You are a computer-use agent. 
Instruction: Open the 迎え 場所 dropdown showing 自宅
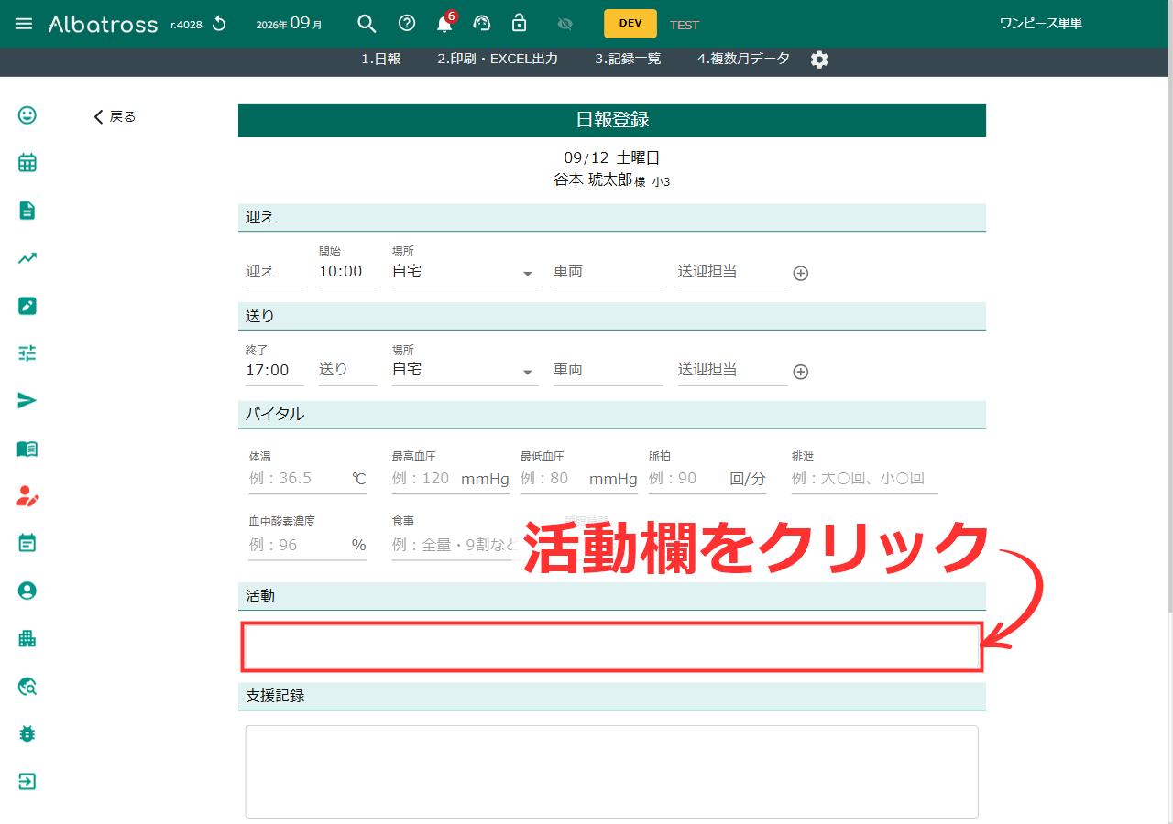click(x=466, y=272)
